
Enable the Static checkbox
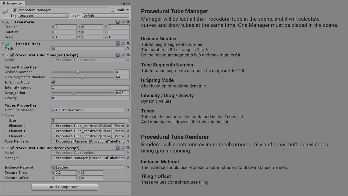[x=113, y=10]
